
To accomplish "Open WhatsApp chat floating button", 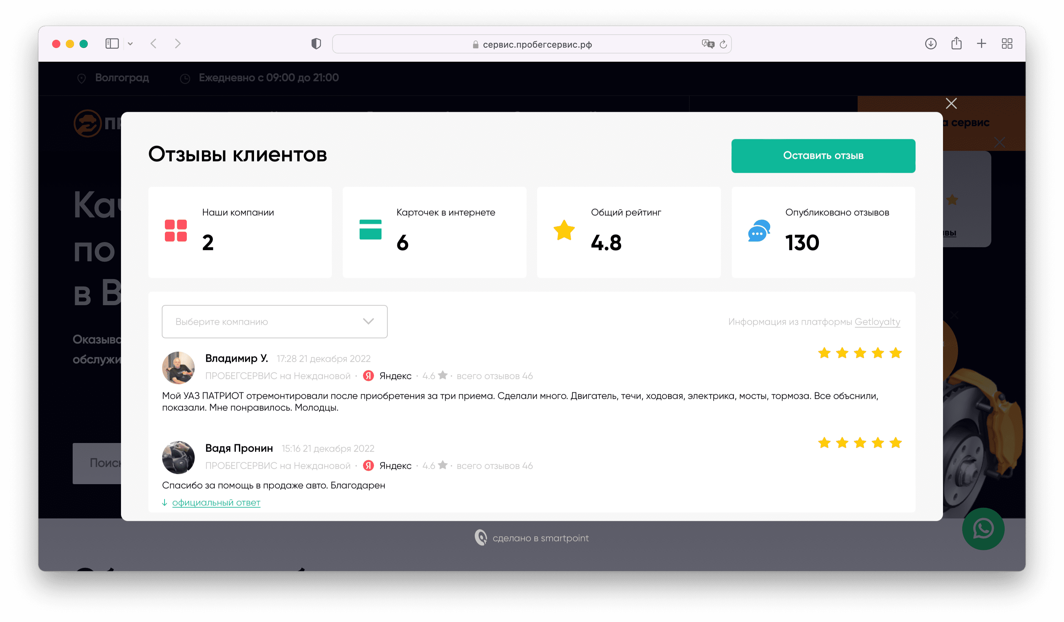I will 983,529.
